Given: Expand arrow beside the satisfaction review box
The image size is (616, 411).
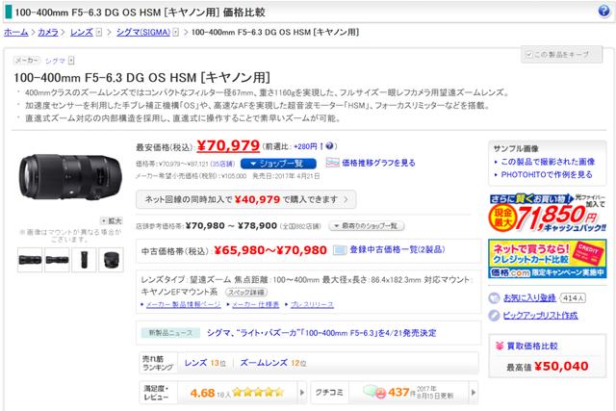Looking at the screenshot, I should pos(301,392).
